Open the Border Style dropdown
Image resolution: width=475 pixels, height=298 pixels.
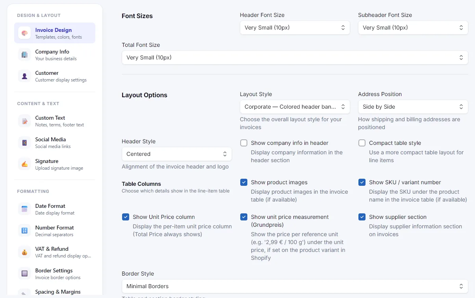coord(295,286)
